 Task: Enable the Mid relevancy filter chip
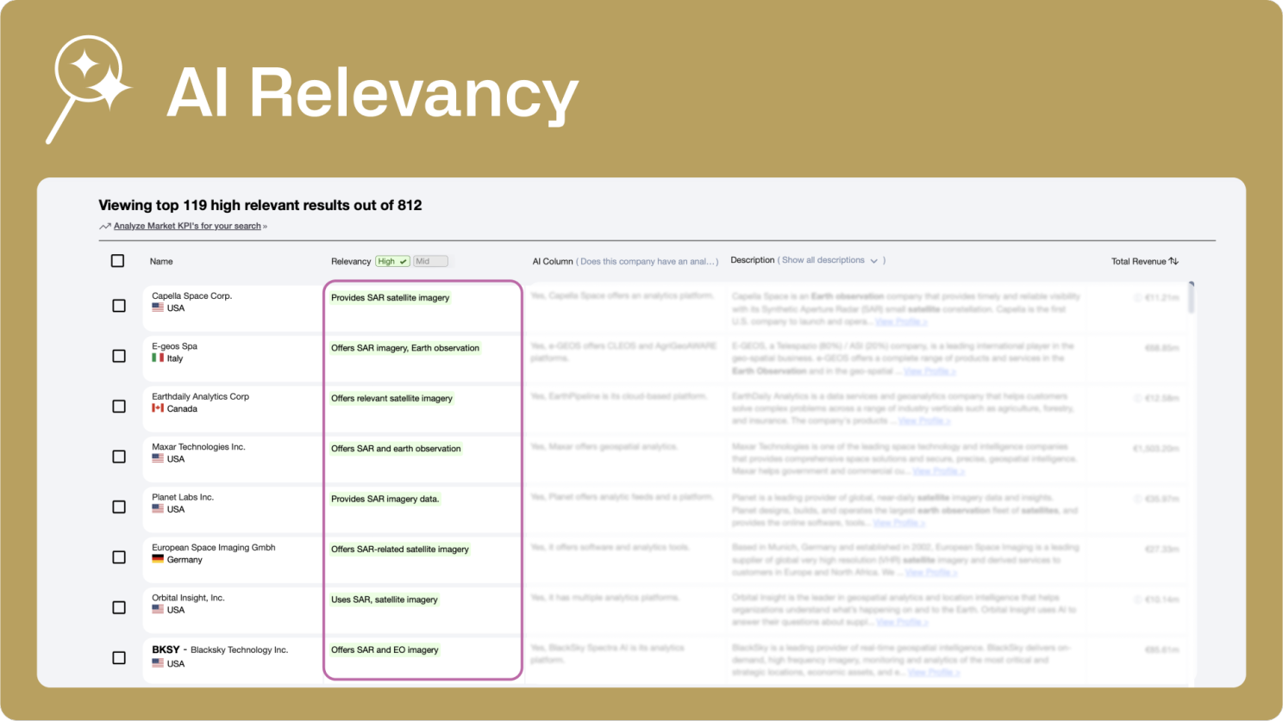pyautogui.click(x=430, y=261)
